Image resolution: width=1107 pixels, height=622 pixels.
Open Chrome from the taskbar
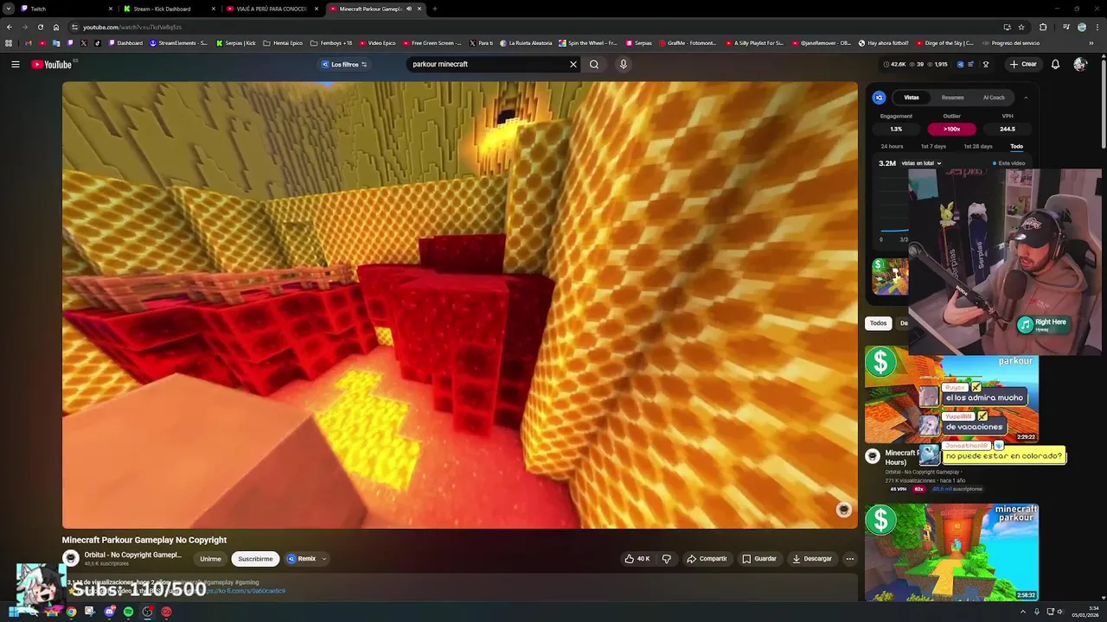click(71, 612)
